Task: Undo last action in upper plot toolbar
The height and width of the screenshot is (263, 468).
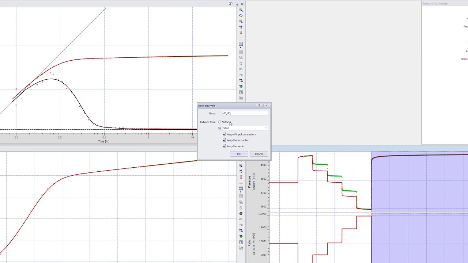Action: (241, 69)
